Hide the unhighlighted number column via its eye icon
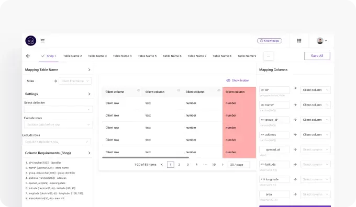356x207 pixels. 219,90
